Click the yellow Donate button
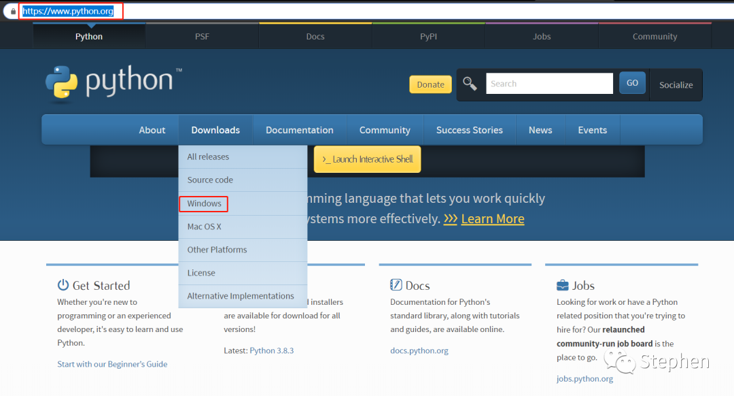This screenshot has height=396, width=734. [431, 84]
